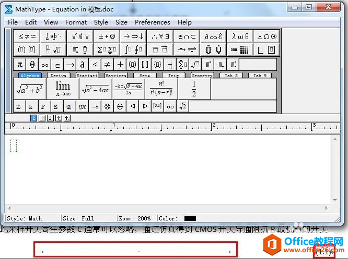The image size is (348, 259).
Task: Open the products and set theory templates
Action: tap(213, 50)
